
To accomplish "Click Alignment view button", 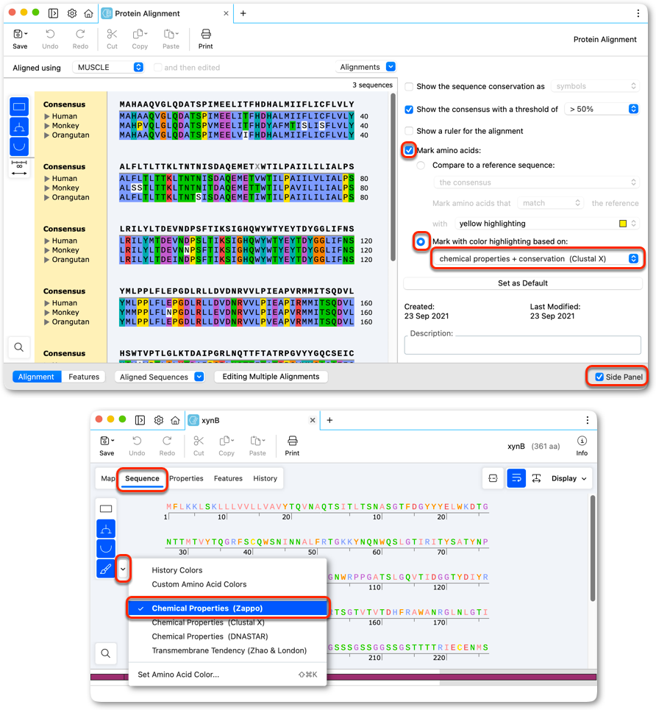I will [36, 377].
